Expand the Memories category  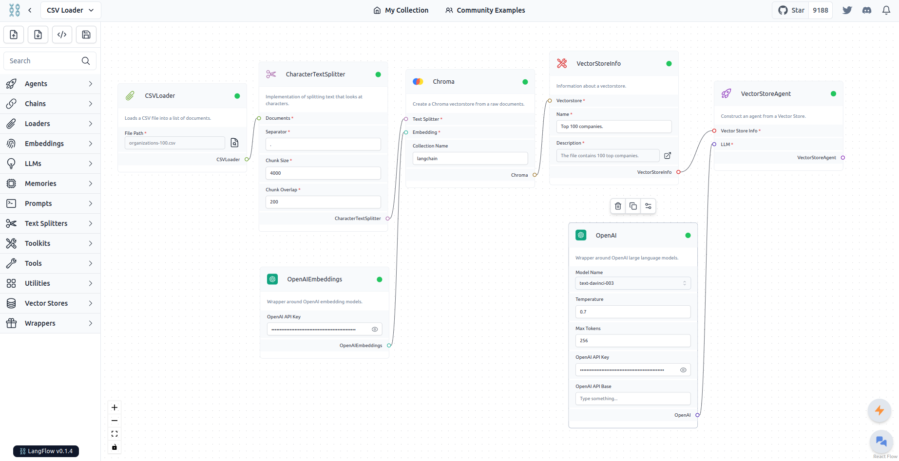point(50,184)
